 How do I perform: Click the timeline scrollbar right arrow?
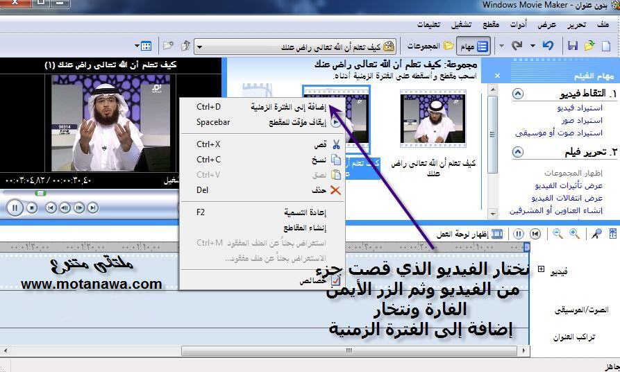(524, 350)
